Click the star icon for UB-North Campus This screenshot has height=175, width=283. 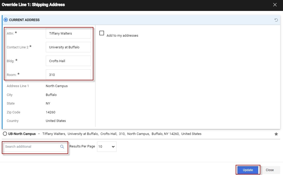tap(276, 134)
